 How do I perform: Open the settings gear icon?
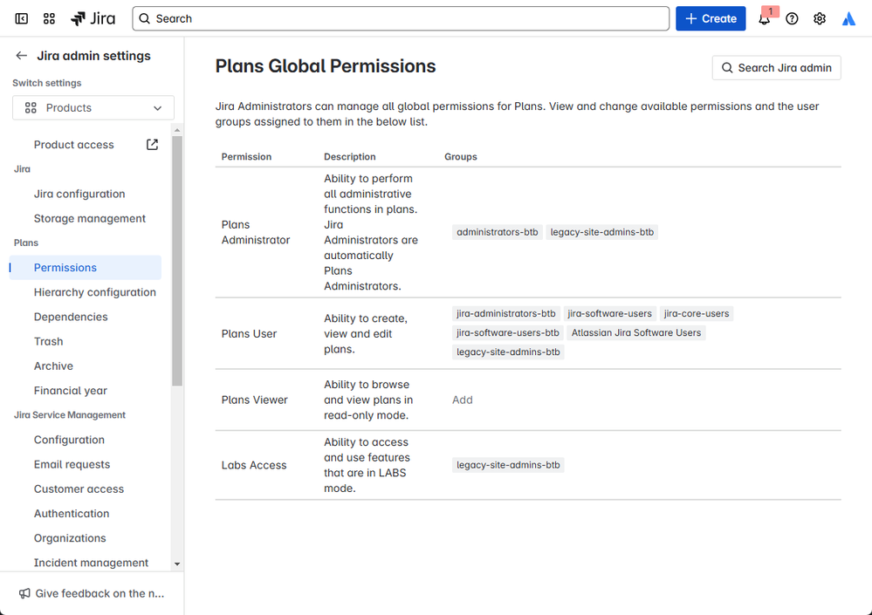(820, 18)
